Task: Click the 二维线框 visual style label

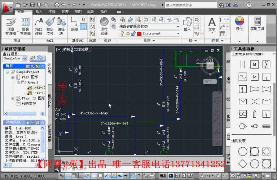Action: pyautogui.click(x=81, y=50)
